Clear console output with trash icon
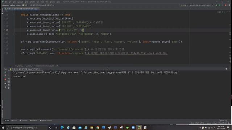The image size is (232, 130). point(9,88)
